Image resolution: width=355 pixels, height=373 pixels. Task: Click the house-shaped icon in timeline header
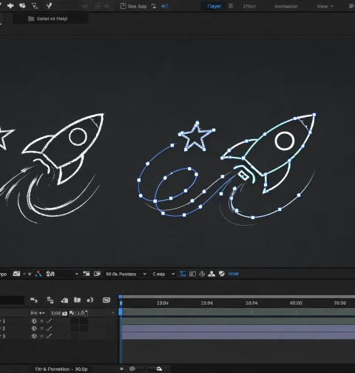(x=64, y=300)
